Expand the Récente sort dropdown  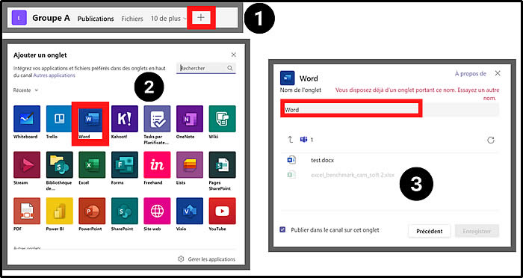pyautogui.click(x=25, y=90)
